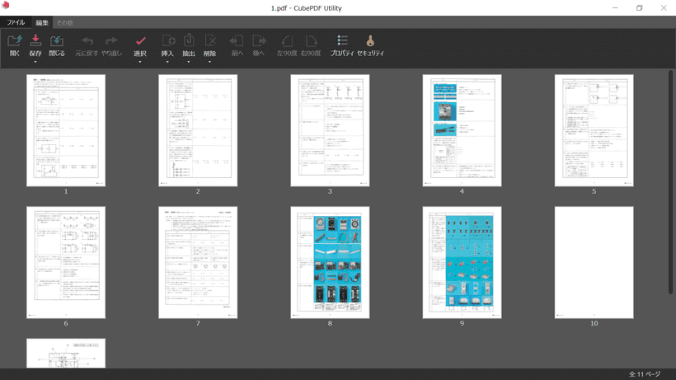Open the ファイル tab
Viewport: 676px width, 380px height.
[x=16, y=22]
